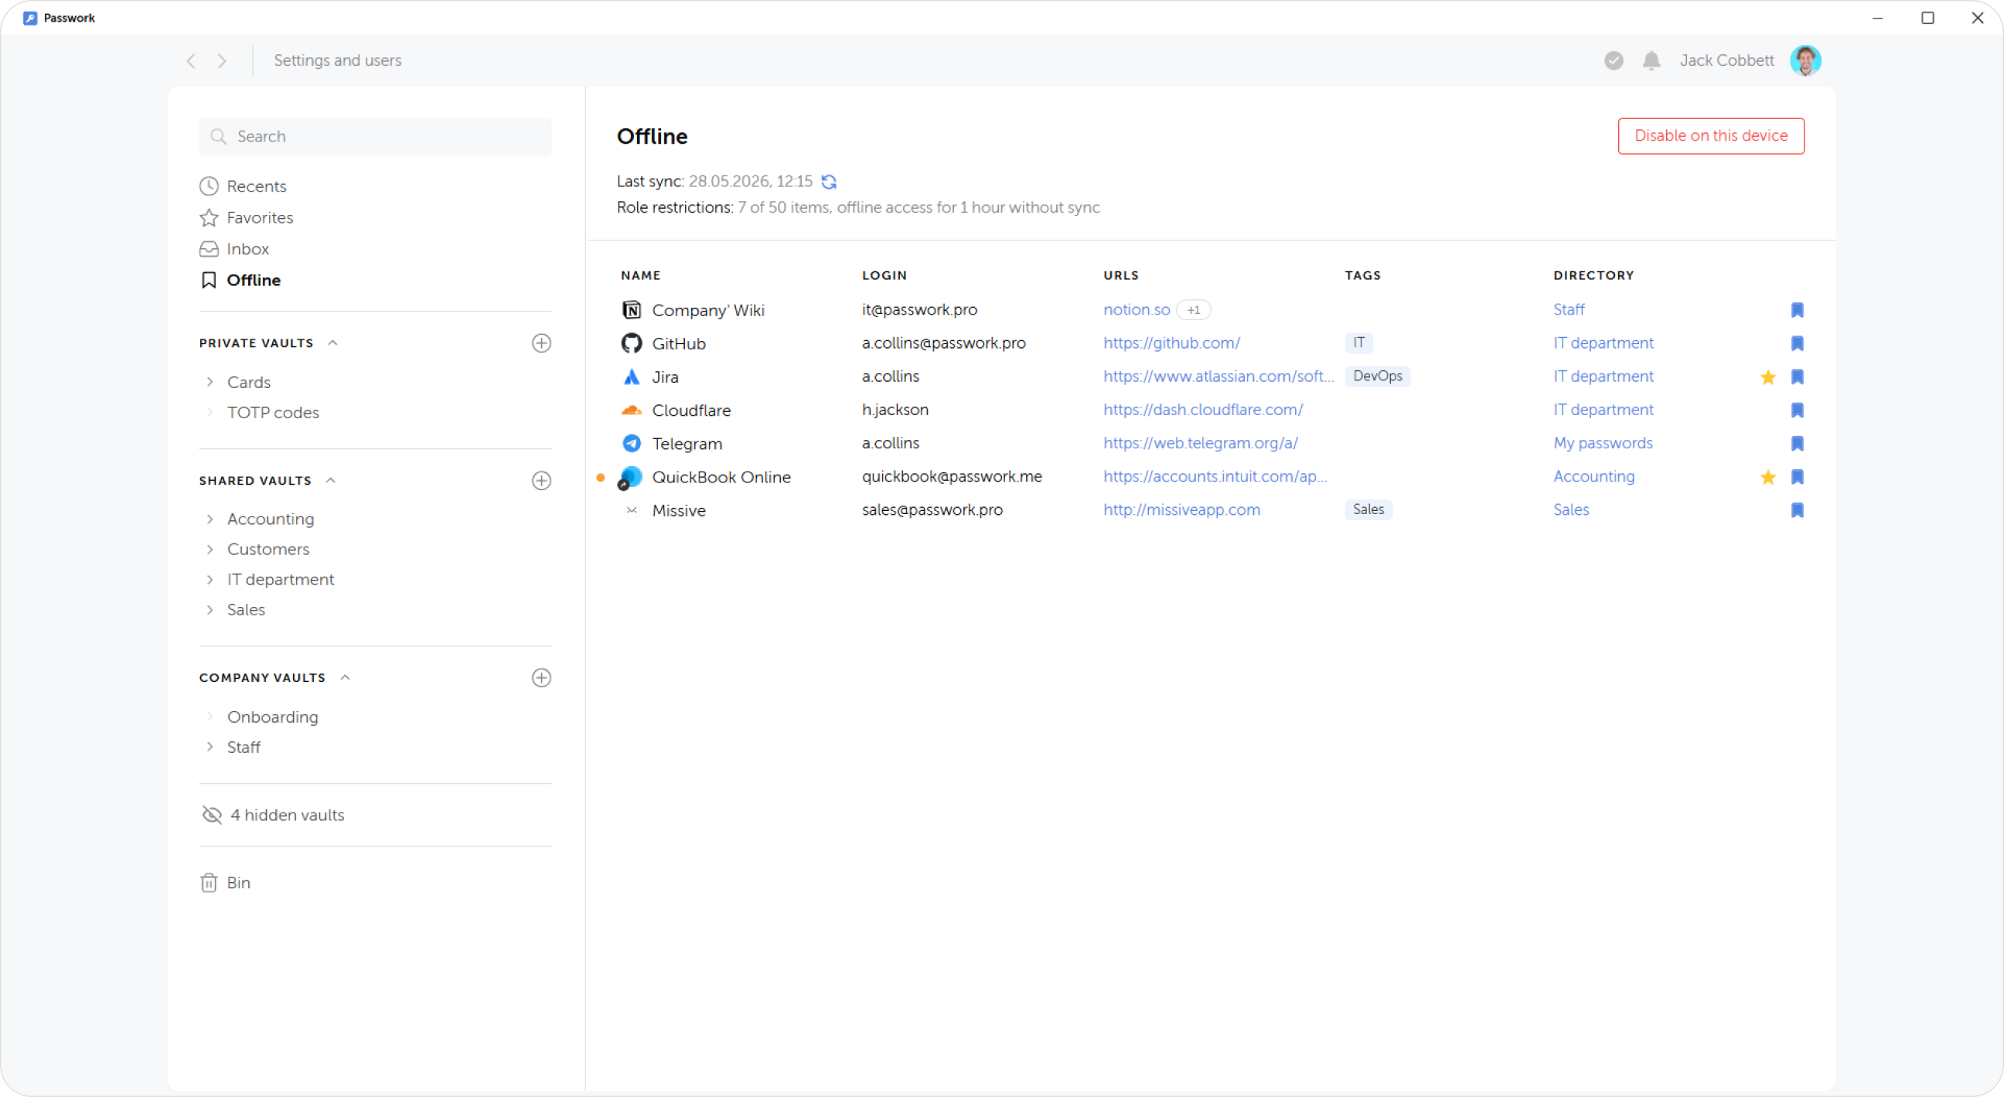Screen dimensions: 2004x1097
Task: Open the web.telegram.org link
Action: click(1201, 444)
